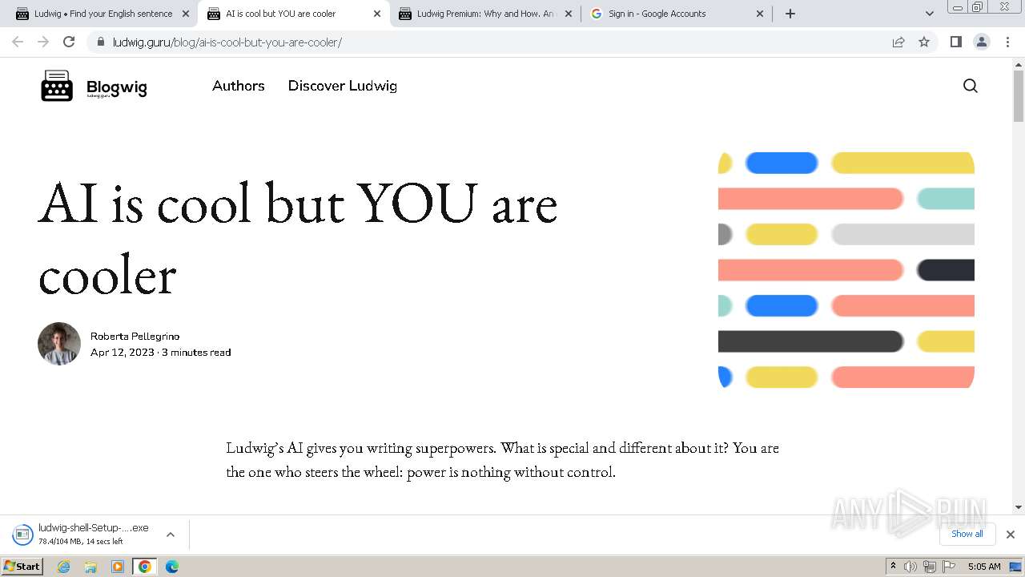Open a new tab with the plus button
This screenshot has height=577, width=1025.
[790, 14]
